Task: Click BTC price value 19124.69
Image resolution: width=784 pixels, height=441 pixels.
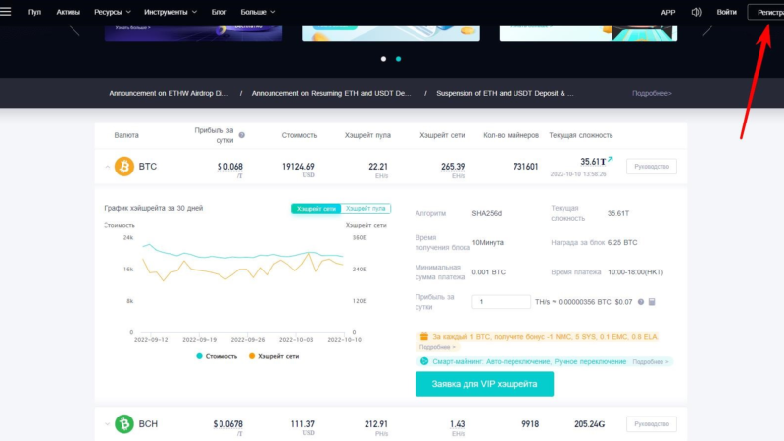Action: point(298,166)
